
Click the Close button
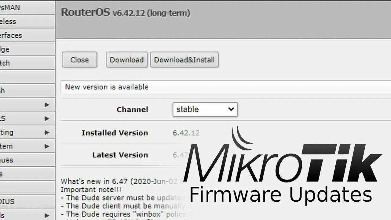point(79,60)
